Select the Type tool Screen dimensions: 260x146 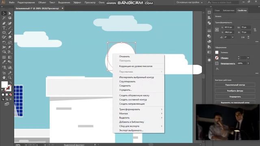4,28
